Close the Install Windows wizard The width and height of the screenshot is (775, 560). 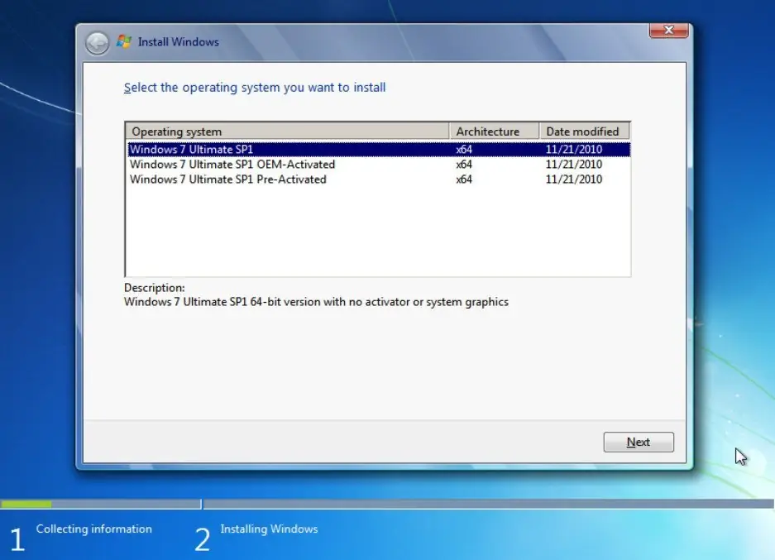click(x=668, y=30)
